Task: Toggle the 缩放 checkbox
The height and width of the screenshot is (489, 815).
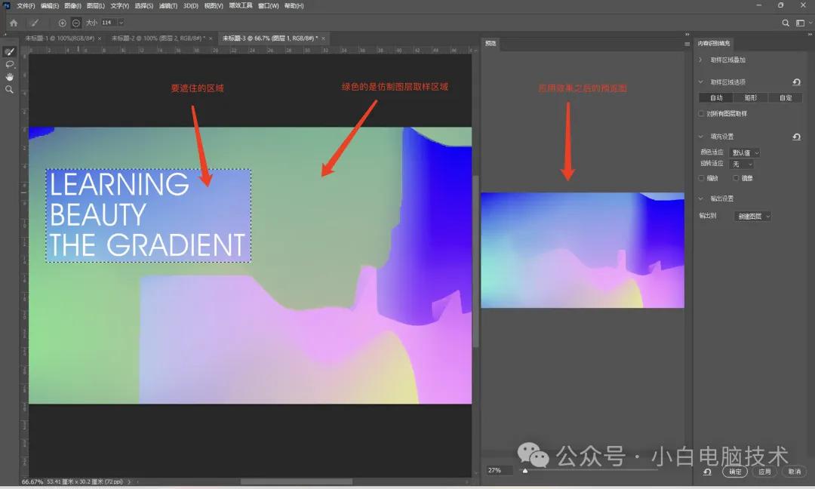Action: point(702,178)
